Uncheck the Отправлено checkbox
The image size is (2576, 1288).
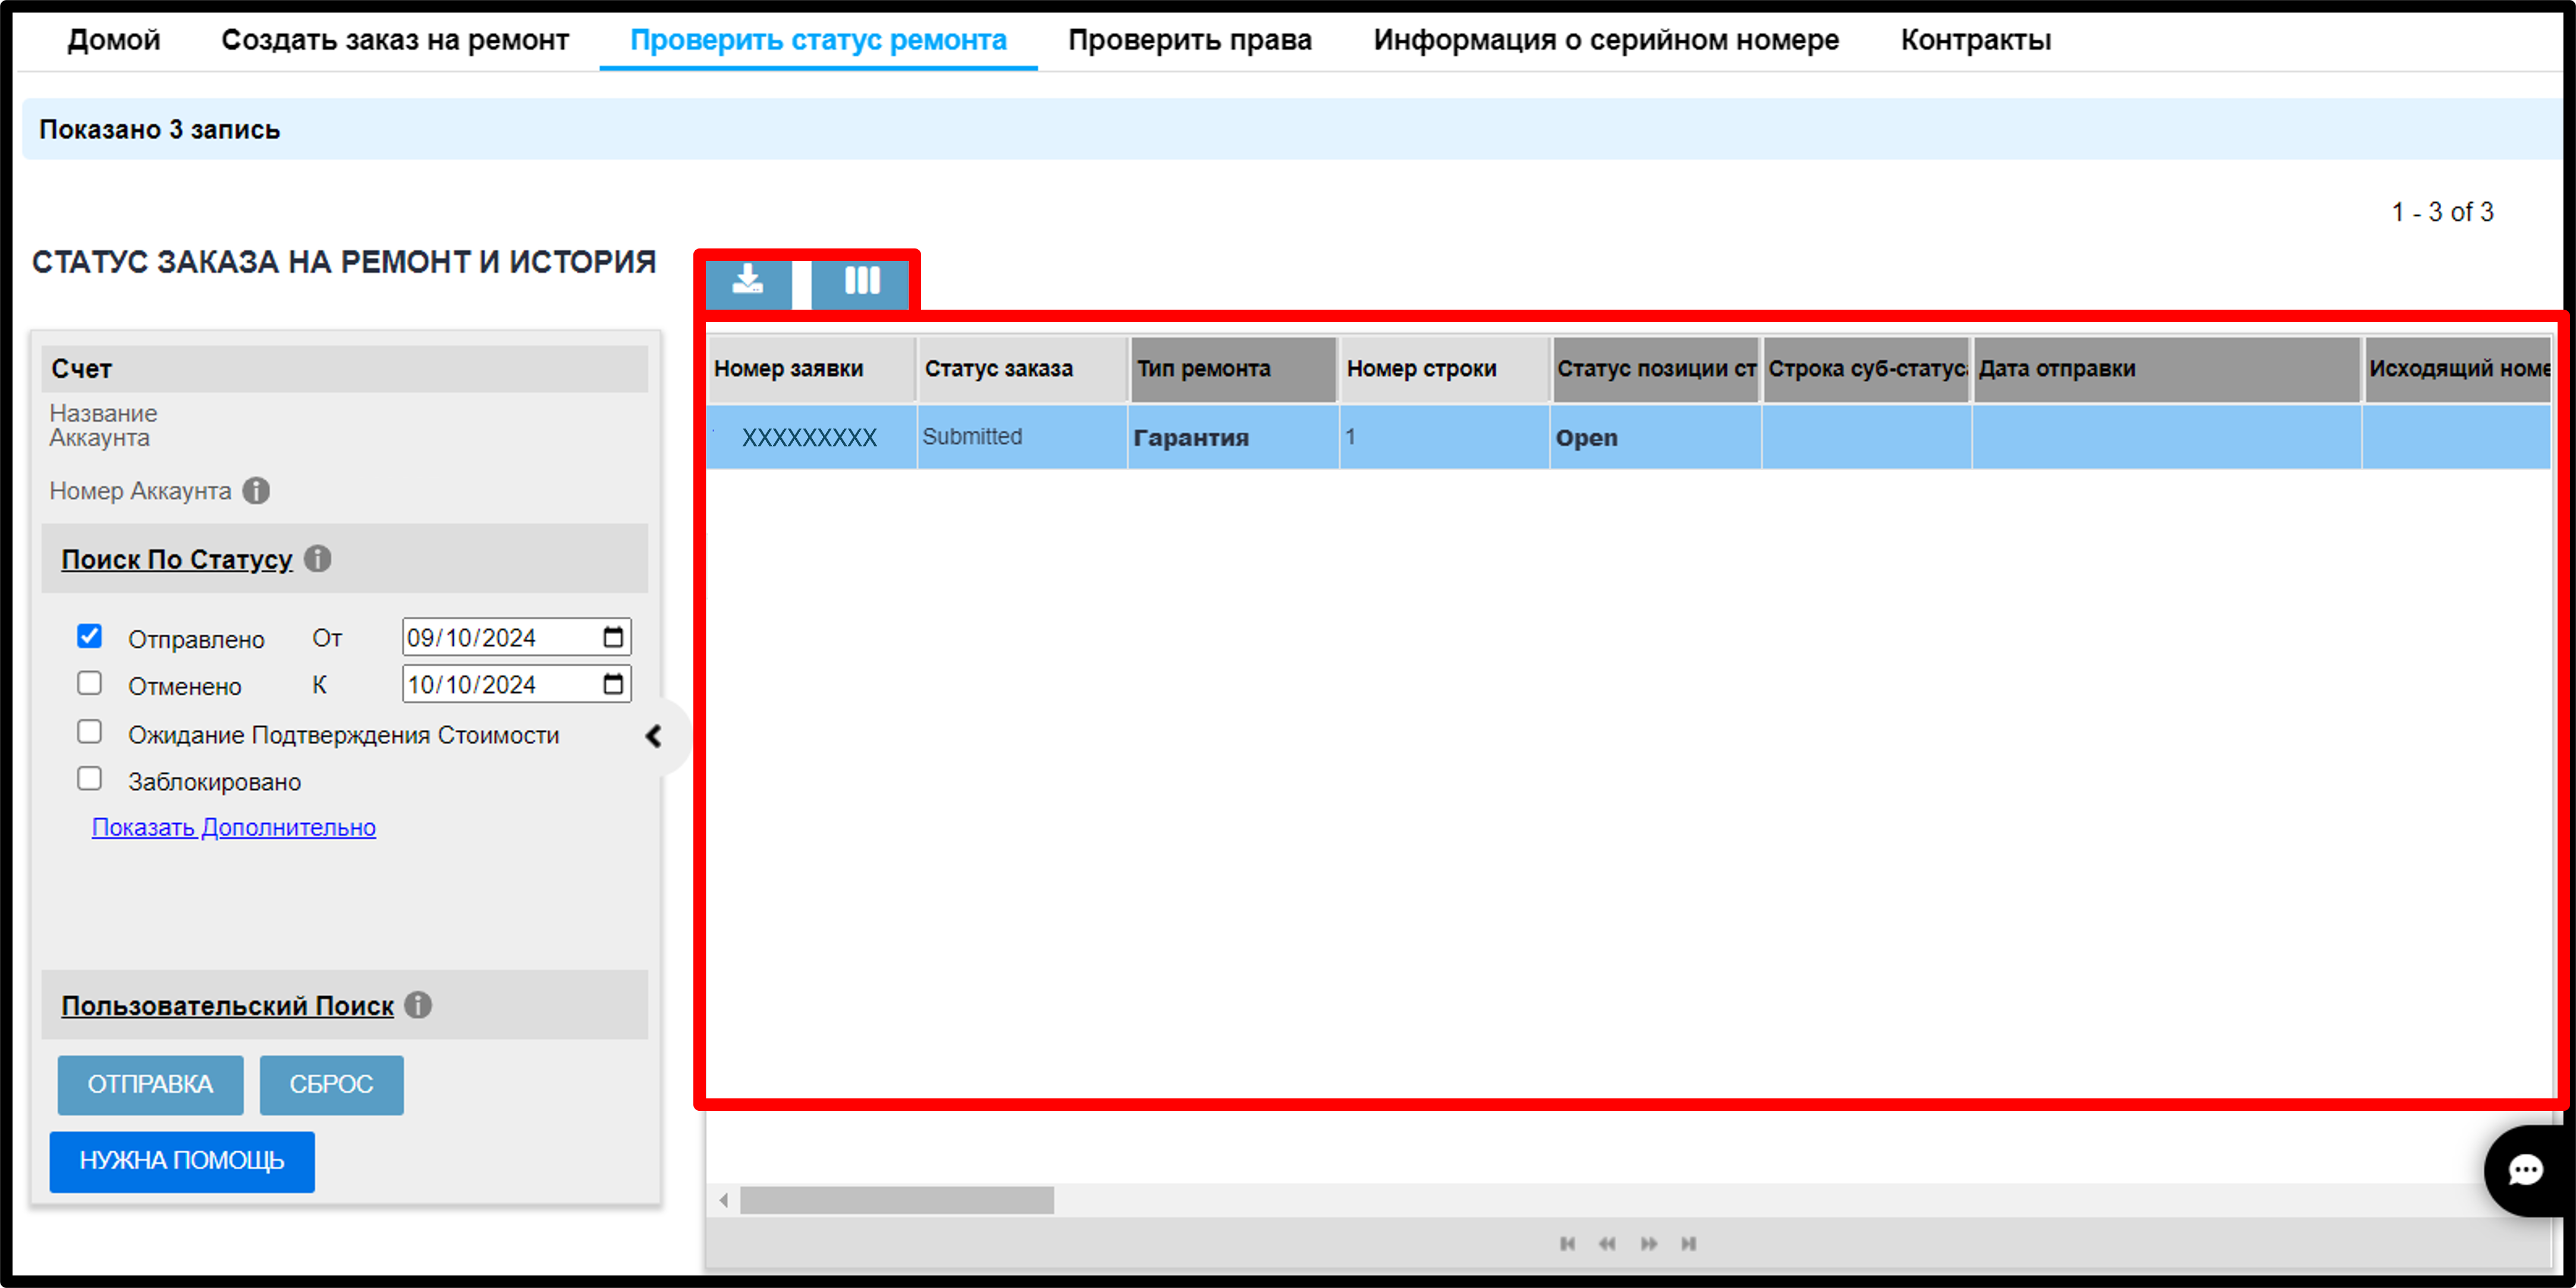tap(90, 635)
